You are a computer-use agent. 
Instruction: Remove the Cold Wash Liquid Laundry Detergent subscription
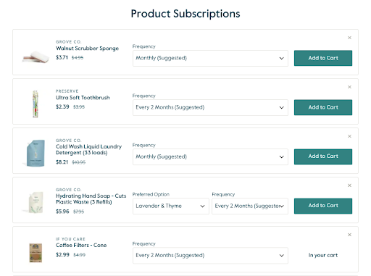[349, 136]
